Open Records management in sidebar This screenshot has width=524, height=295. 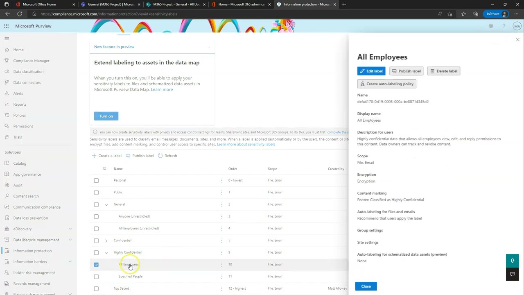pyautogui.click(x=32, y=284)
